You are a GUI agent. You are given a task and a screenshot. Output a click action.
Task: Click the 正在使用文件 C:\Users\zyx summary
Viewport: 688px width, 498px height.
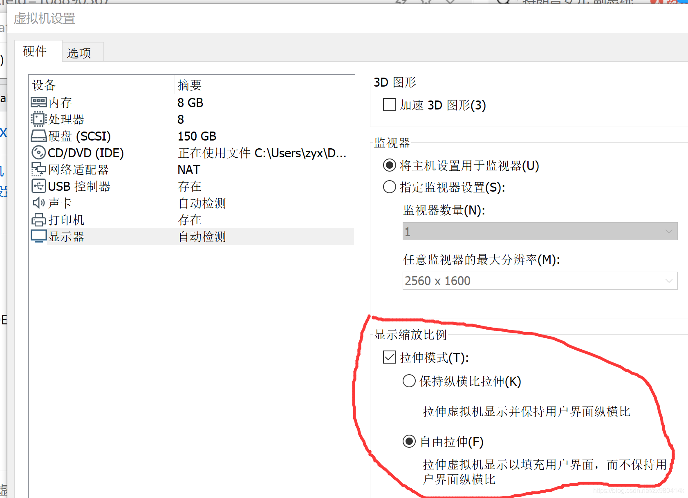(262, 153)
